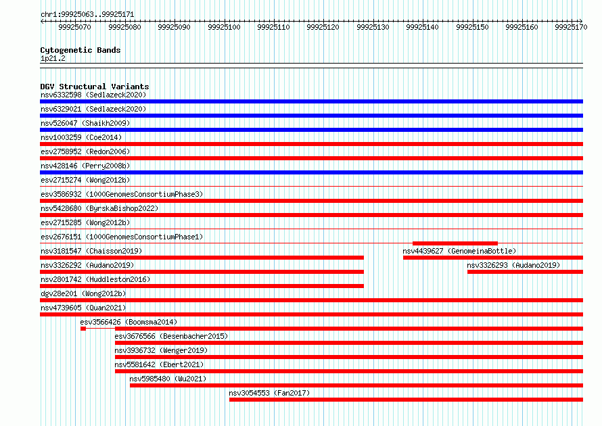The height and width of the screenshot is (426, 602).
Task: Open esv2758952 (Redon2006) variant entry
Action: tap(85, 151)
